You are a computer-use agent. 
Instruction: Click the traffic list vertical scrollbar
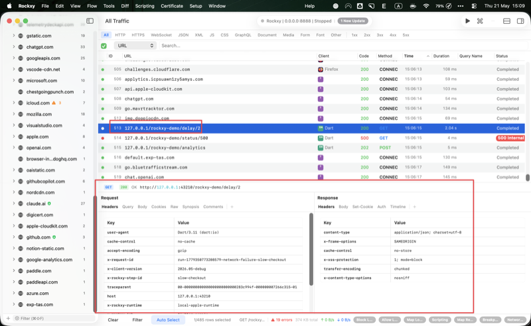click(527, 178)
